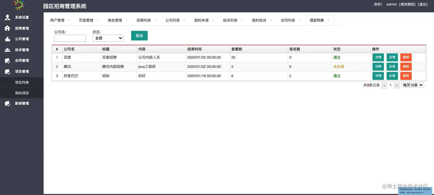
Task: Click 处理 for the 阿里巴巴 row
Action: click(x=392, y=76)
